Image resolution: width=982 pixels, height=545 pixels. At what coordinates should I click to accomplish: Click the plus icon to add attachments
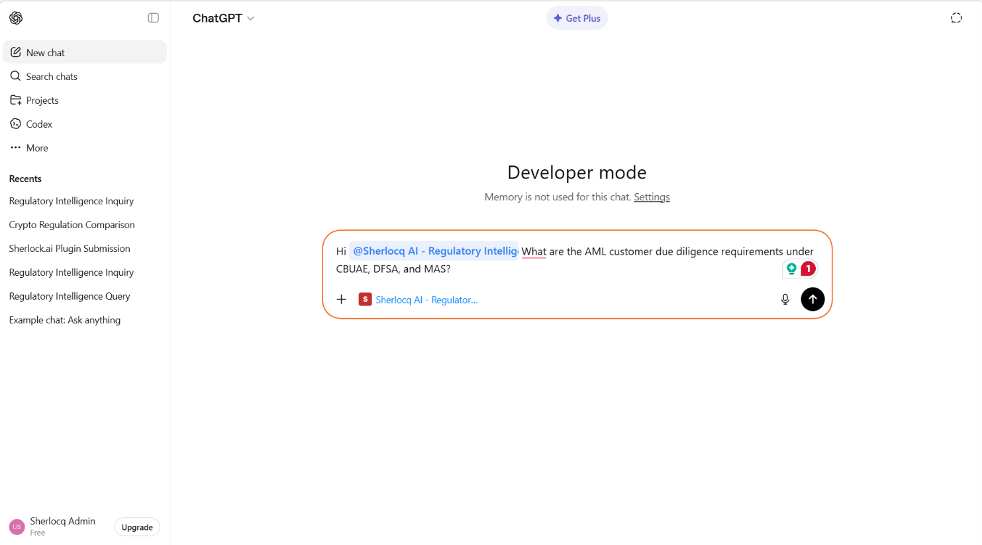[341, 300]
